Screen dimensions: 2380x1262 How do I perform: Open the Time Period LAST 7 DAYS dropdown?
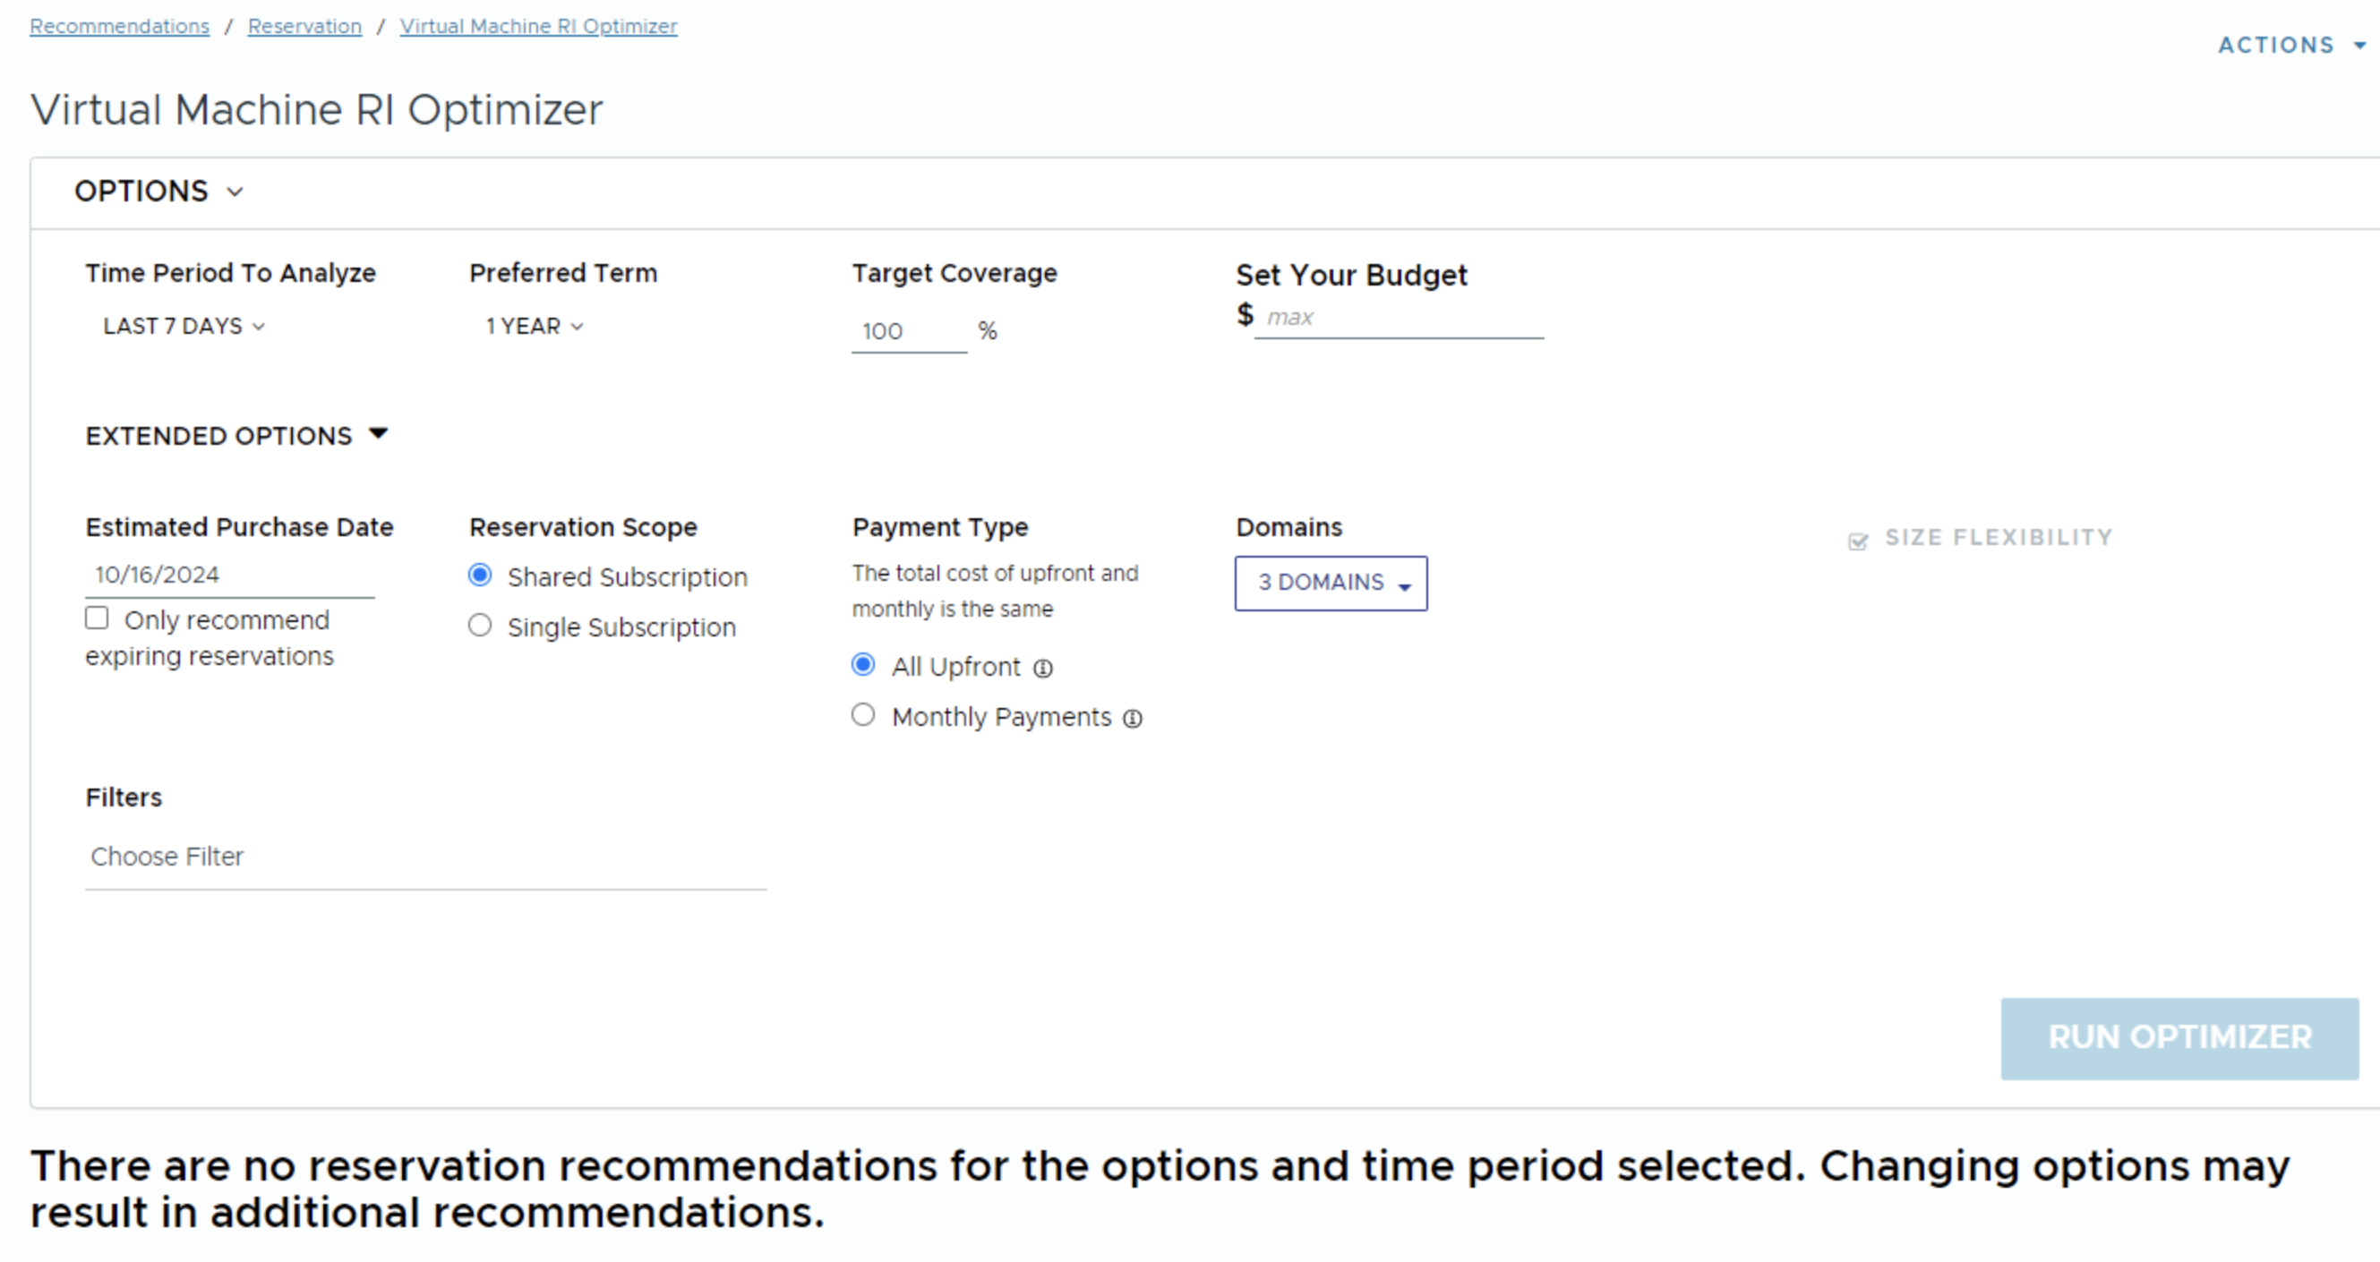tap(184, 327)
